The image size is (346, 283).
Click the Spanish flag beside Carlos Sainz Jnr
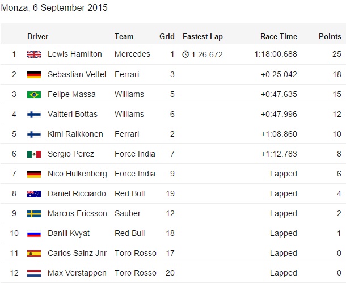click(34, 254)
